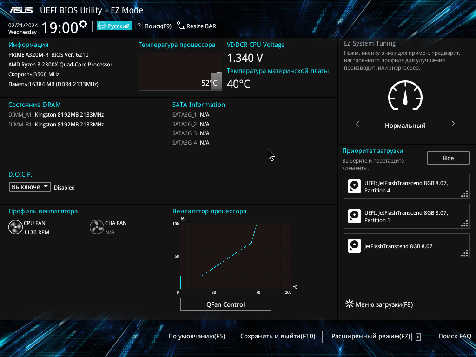
Task: Click the CHA FAN icon
Action: (x=97, y=227)
